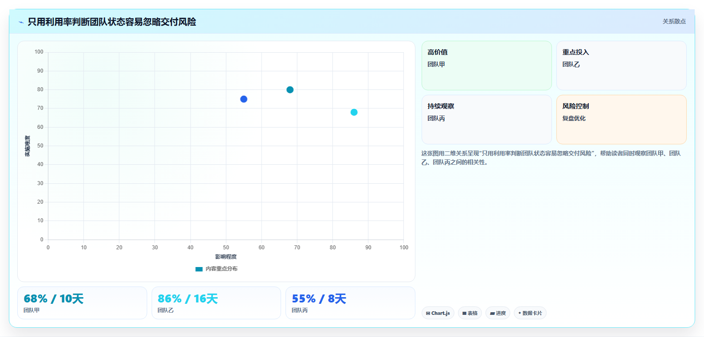Open the 重点投入 quadrant card

point(622,66)
